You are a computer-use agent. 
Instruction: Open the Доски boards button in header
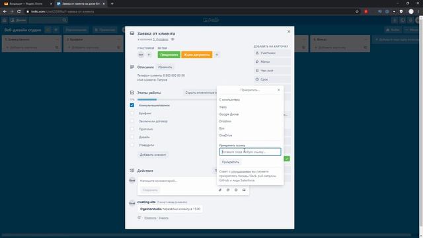(18, 20)
